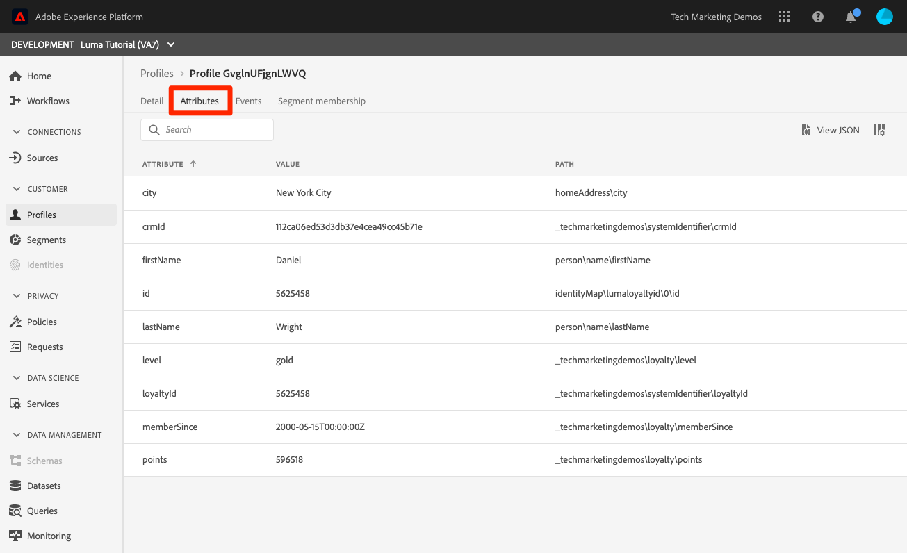Open Policies in the sidebar
The height and width of the screenshot is (553, 907).
click(x=61, y=322)
